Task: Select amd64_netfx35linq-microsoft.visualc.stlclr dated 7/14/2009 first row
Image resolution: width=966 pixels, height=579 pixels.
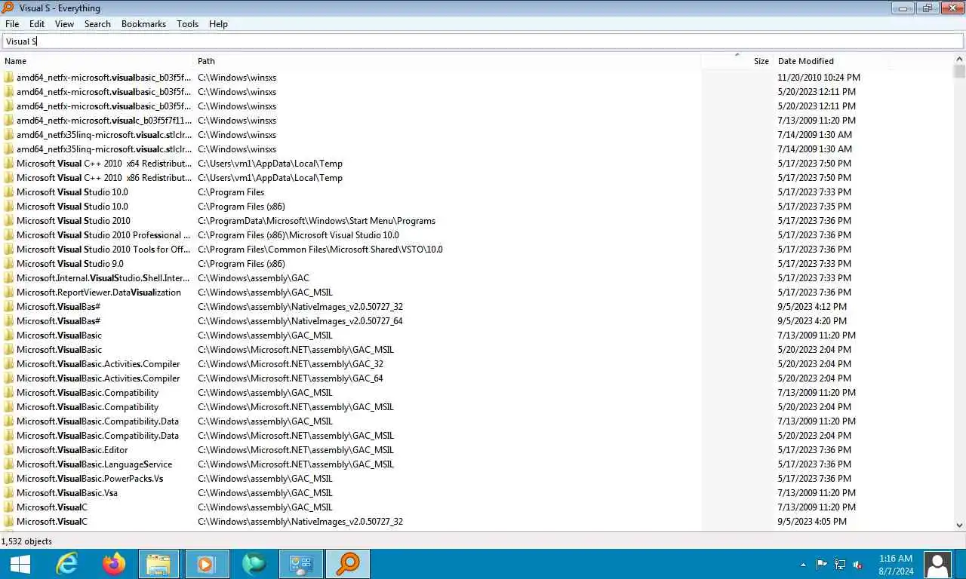Action: point(477,135)
